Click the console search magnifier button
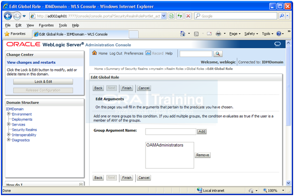The image size is (294, 196). [218, 54]
